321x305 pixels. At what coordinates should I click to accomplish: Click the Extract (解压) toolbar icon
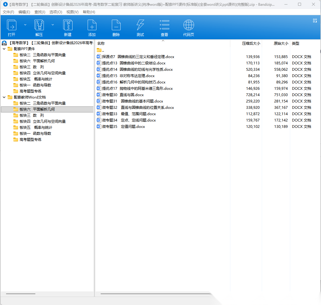[x=39, y=25]
